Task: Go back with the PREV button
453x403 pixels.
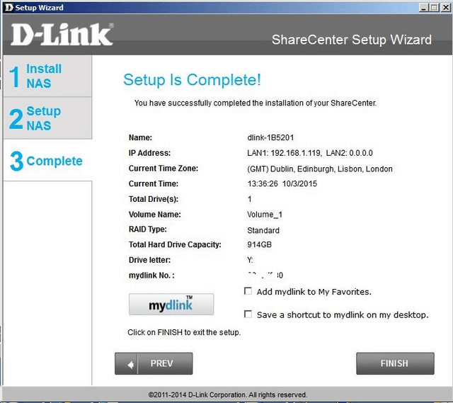Action: pyautogui.click(x=154, y=363)
